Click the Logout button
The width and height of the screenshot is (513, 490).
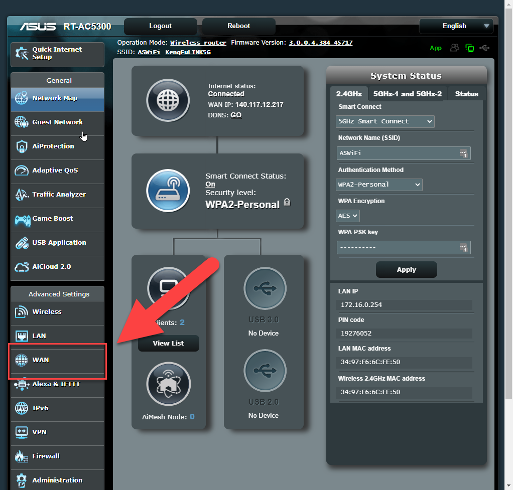pos(160,26)
